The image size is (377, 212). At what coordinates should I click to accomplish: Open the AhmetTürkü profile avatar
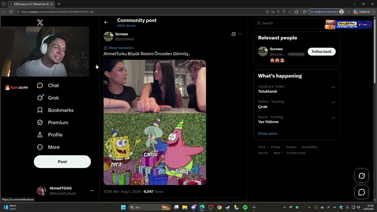42,191
